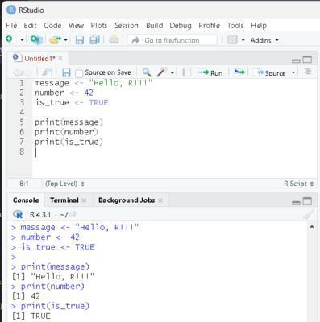Click the editor toolbar save icon
Viewport: 320px width, 322px height.
point(66,72)
